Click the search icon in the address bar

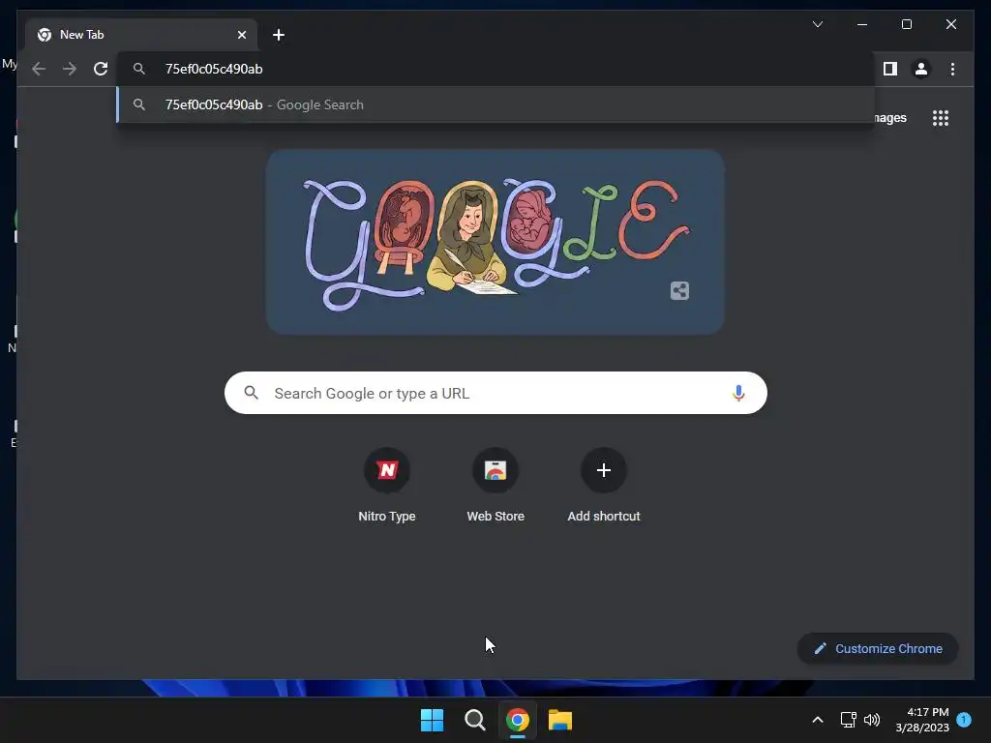pos(139,69)
